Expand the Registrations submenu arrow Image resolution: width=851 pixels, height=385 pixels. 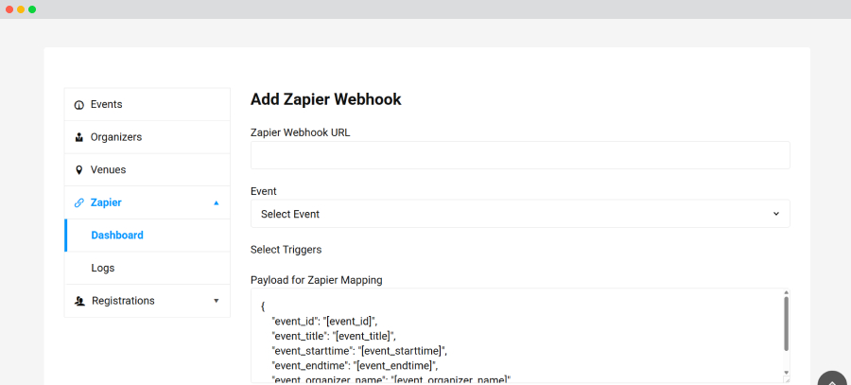point(216,301)
